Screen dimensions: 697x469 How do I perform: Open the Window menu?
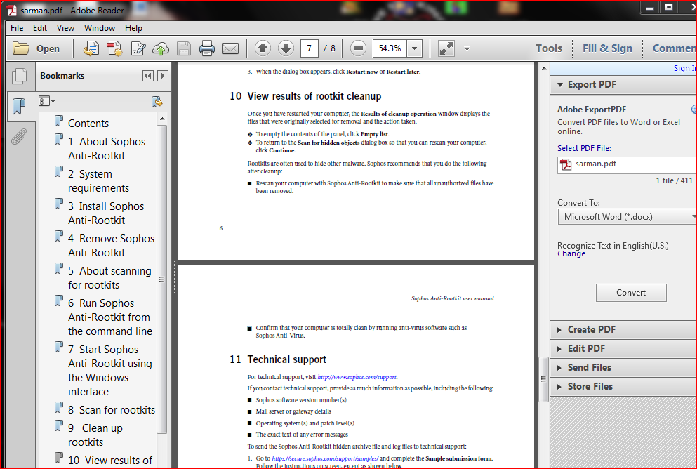pyautogui.click(x=100, y=28)
